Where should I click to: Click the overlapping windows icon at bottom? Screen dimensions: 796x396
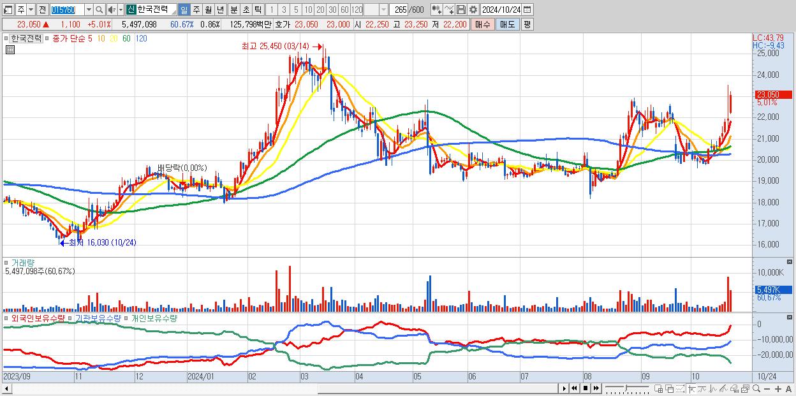pos(669,388)
